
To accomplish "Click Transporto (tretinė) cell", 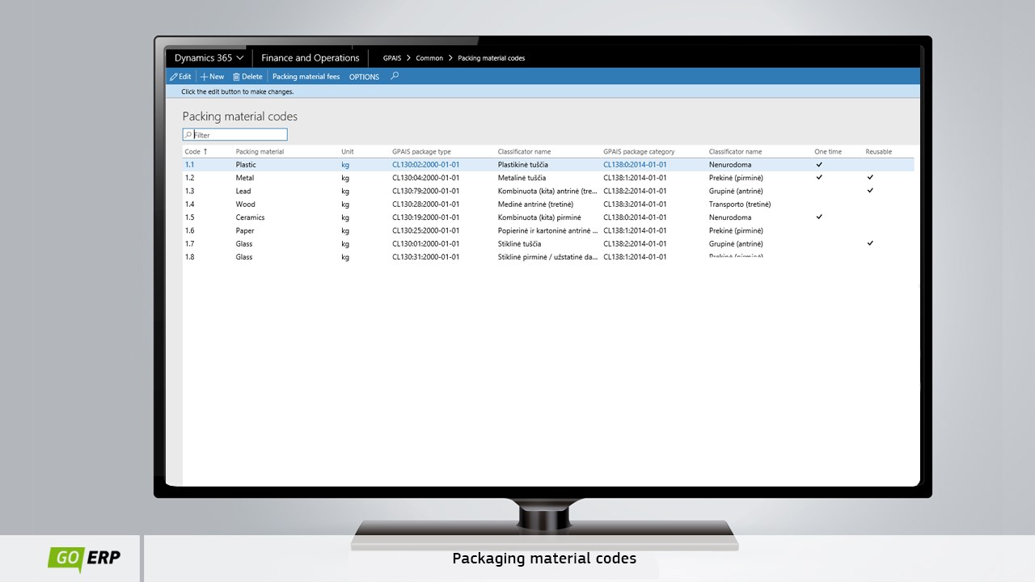I will pos(740,205).
